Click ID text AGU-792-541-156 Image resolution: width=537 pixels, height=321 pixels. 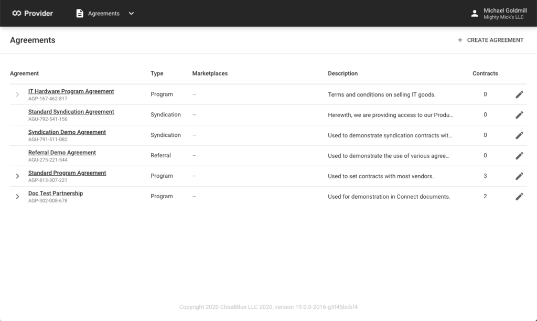point(48,119)
